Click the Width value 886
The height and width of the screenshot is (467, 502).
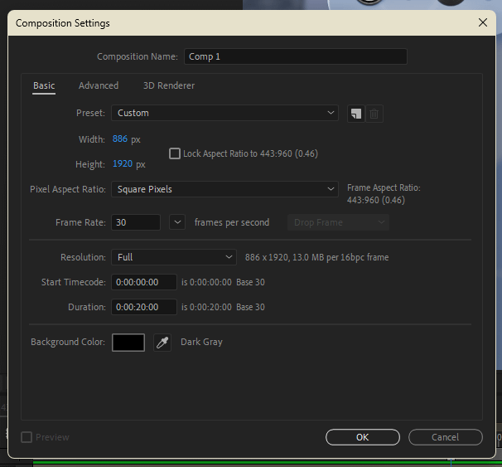120,139
